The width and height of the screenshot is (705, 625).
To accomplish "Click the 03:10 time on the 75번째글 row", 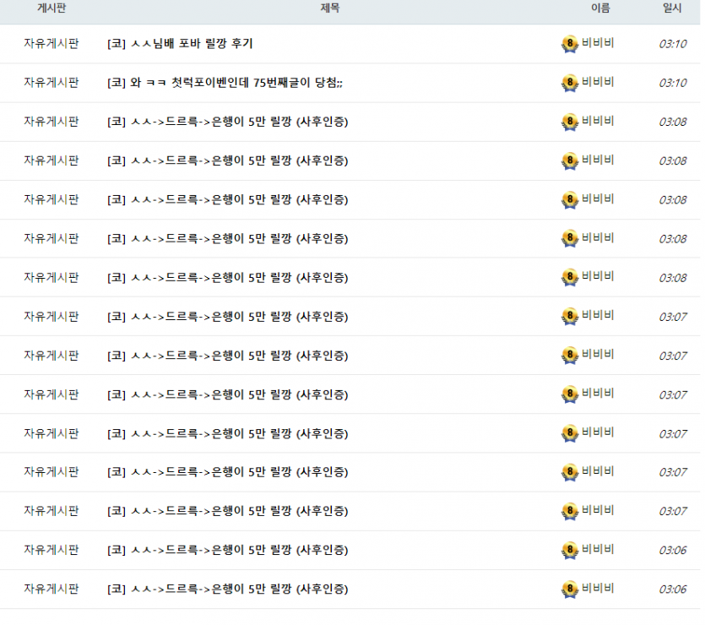I will 673,83.
